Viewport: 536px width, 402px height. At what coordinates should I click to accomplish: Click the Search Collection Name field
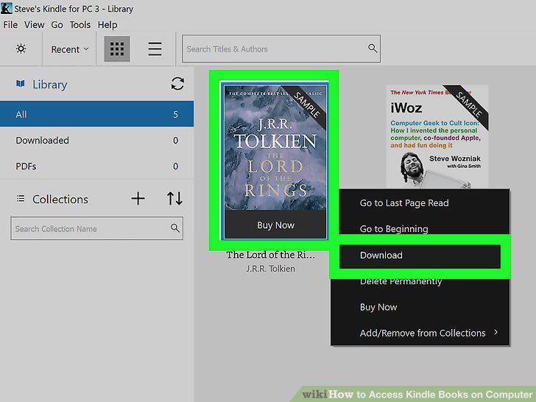[x=96, y=228]
